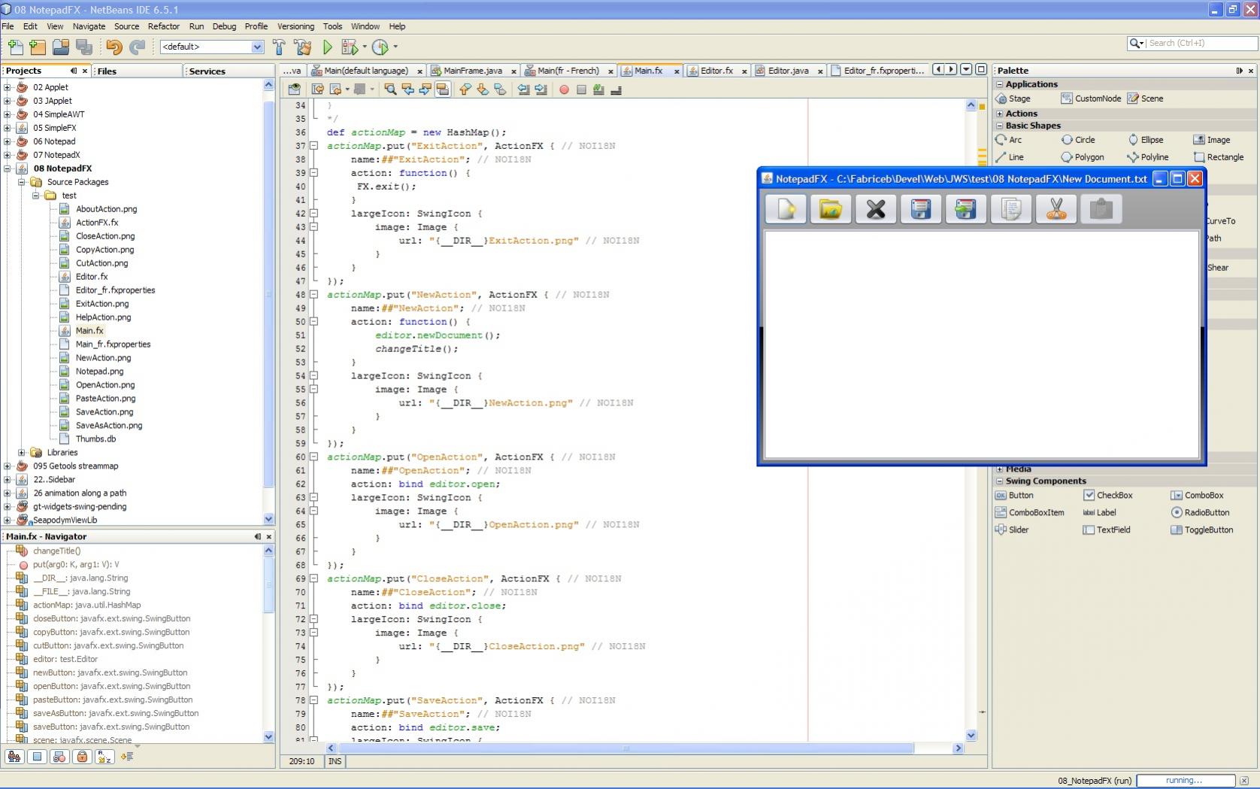Toggle Show Non-Public Members lock filter
Screen dimensions: 1260x789
pos(82,757)
